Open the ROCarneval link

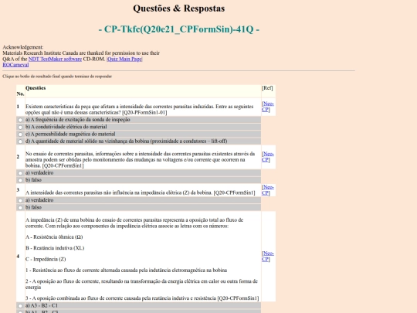coord(15,65)
